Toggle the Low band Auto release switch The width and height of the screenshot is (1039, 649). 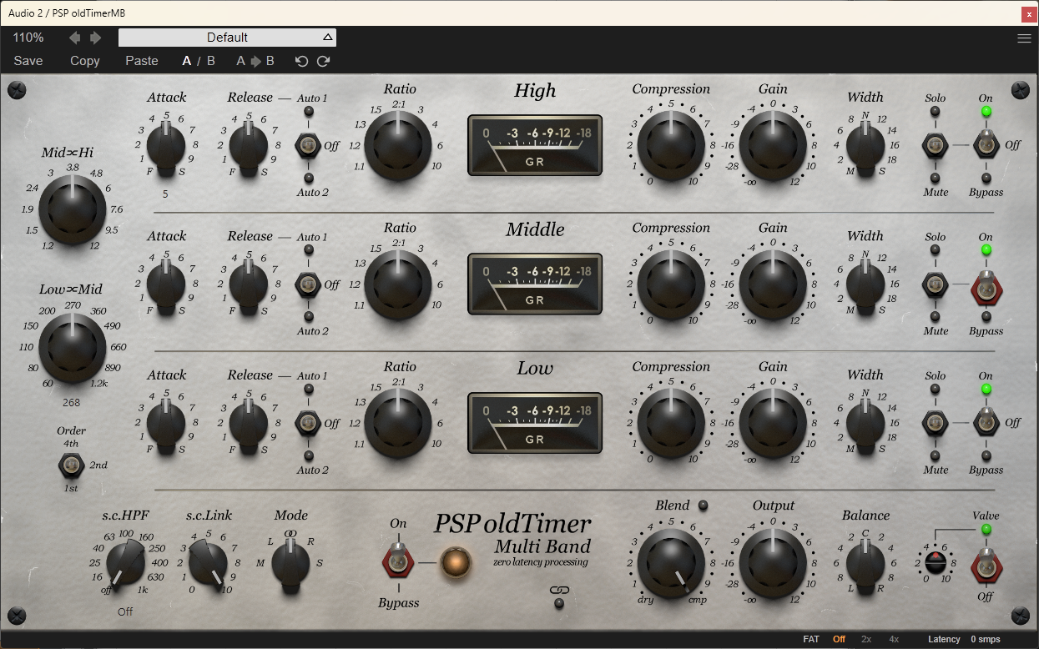coord(309,423)
